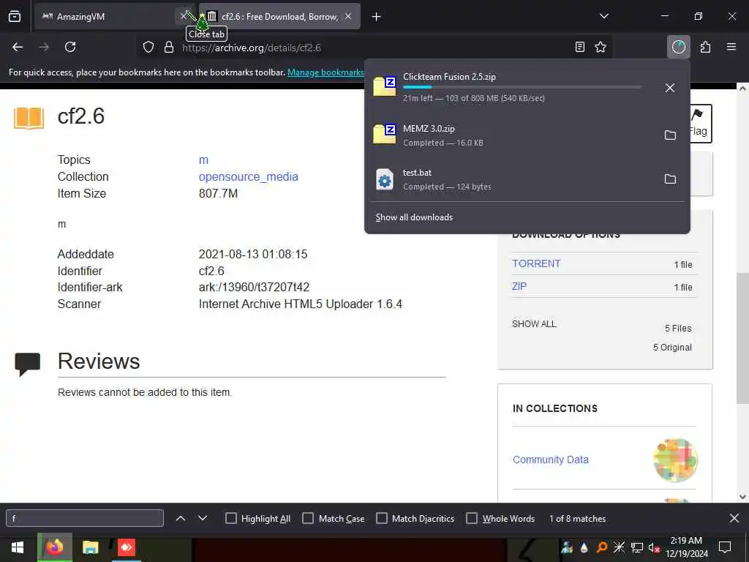This screenshot has height=562, width=749.
Task: Enable Whole Words checkbox
Action: tap(472, 519)
